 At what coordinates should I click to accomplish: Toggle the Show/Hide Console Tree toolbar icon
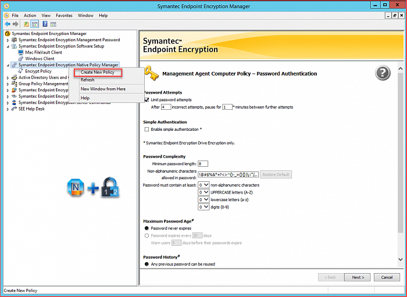pyautogui.click(x=34, y=24)
